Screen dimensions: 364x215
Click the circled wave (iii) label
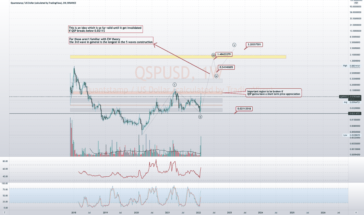(213, 55)
